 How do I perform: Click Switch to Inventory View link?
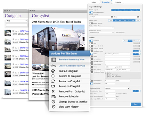pyautogui.click(x=71, y=59)
